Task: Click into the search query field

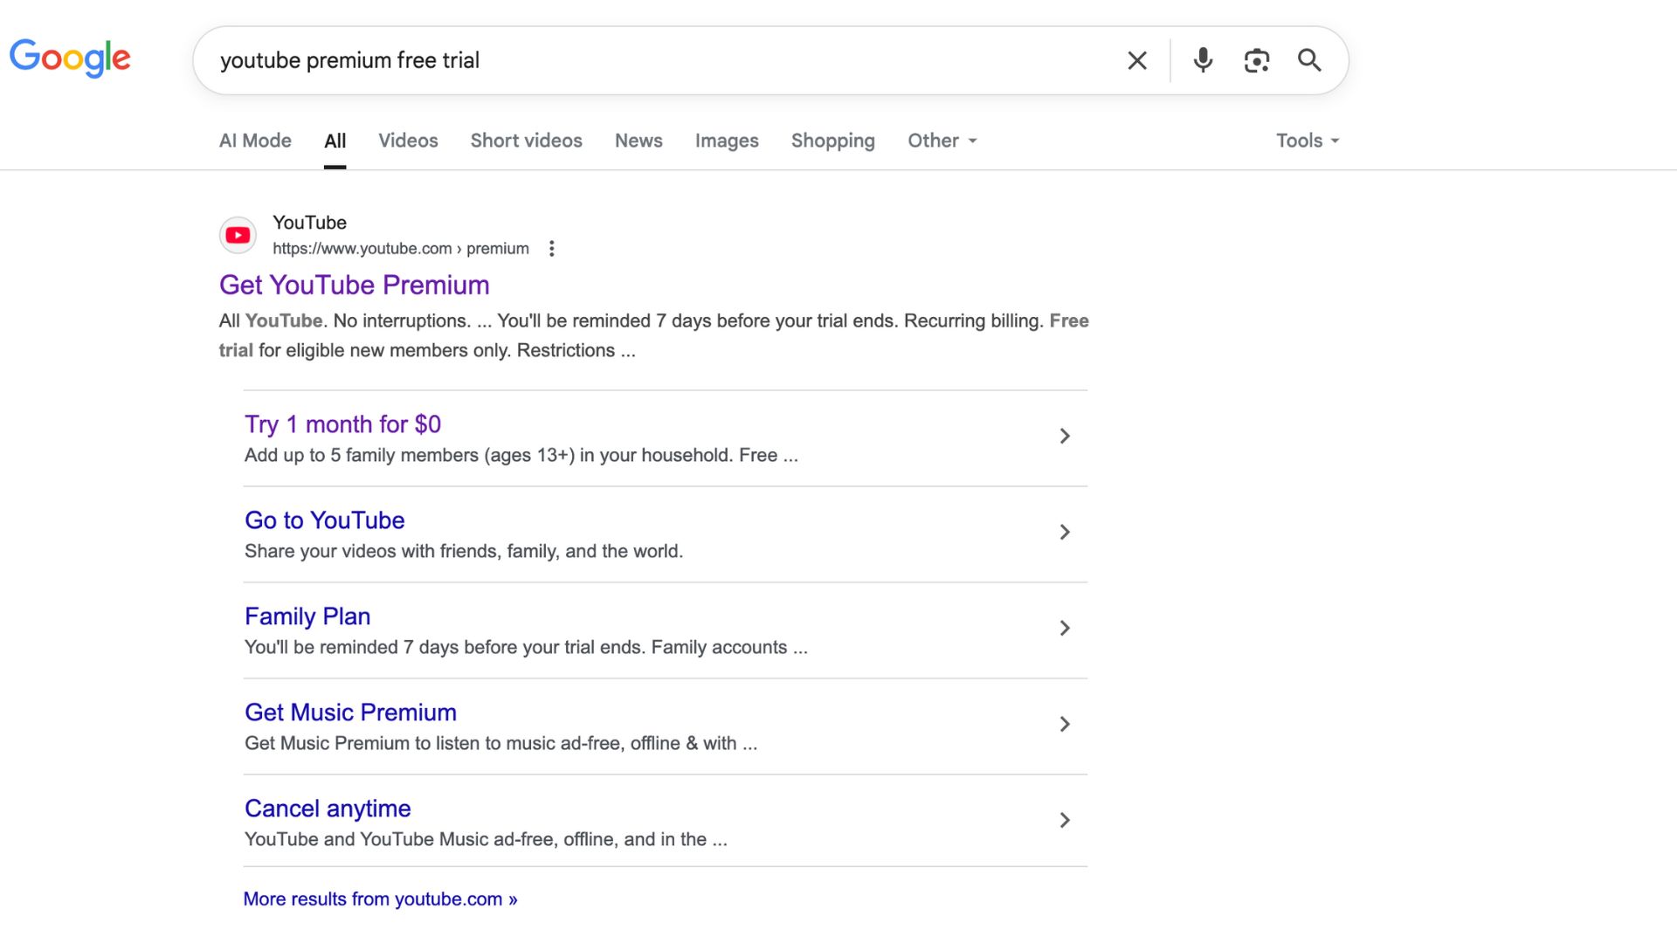Action: click(664, 60)
